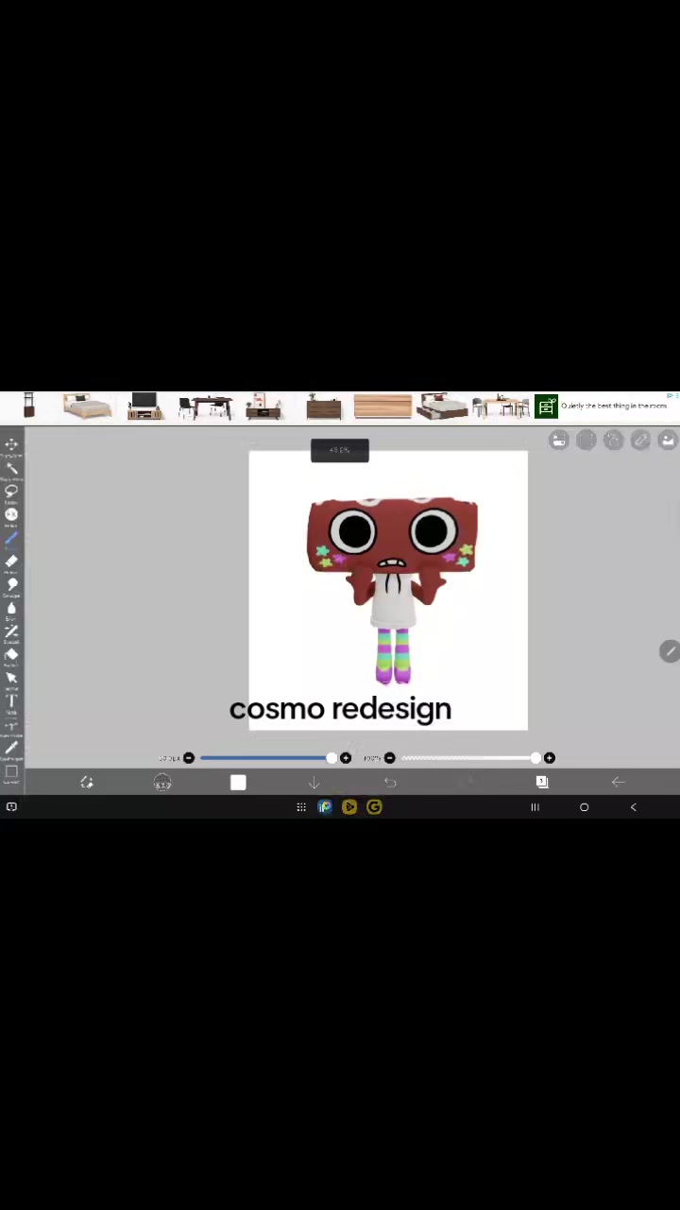This screenshot has width=680, height=1210.
Task: Select the Eraser tool
Action: coord(11,562)
